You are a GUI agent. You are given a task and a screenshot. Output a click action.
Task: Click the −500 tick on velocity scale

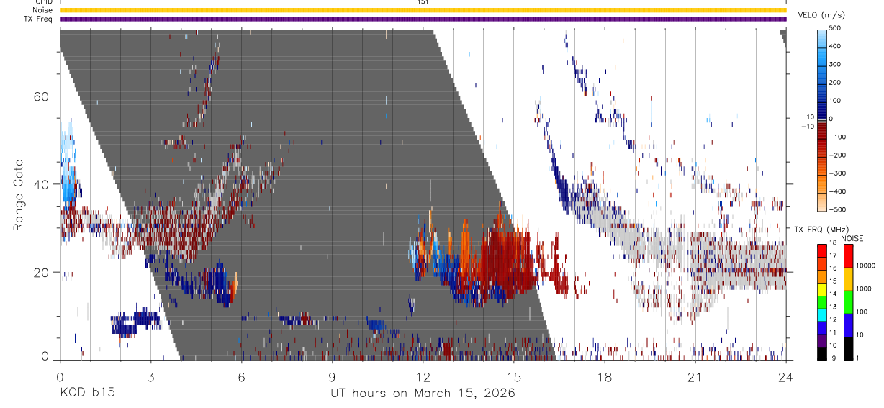(x=839, y=210)
